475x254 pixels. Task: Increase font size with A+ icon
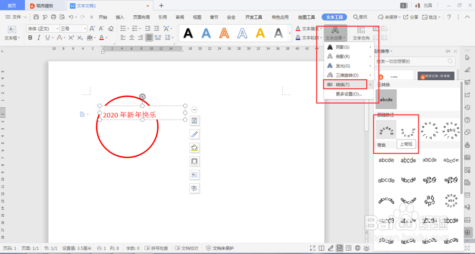coord(93,28)
